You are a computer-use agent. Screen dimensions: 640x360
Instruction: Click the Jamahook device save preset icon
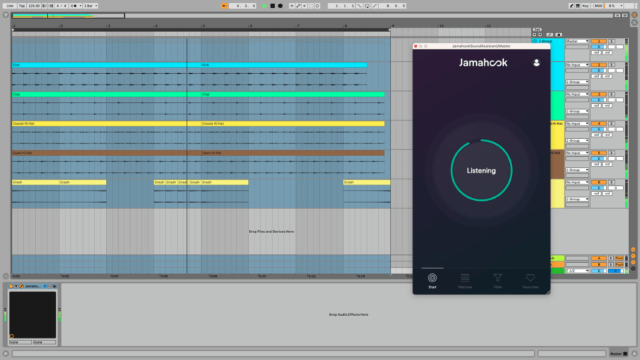point(55,286)
